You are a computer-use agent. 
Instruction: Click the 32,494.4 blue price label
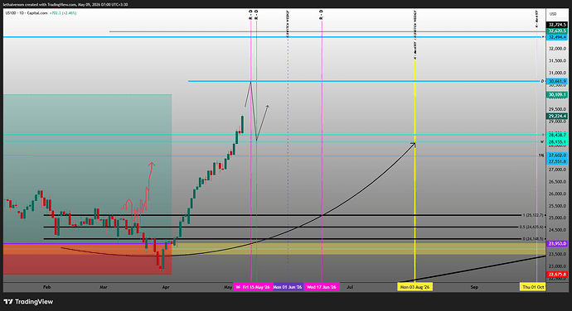click(557, 37)
